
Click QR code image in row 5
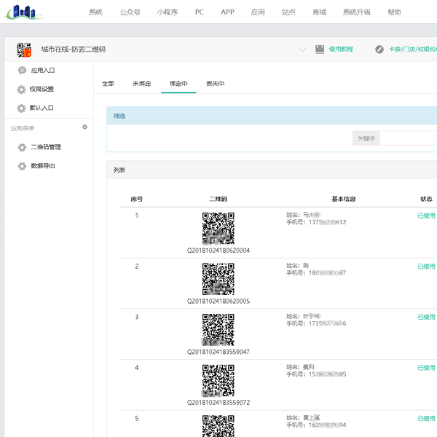pyautogui.click(x=219, y=426)
